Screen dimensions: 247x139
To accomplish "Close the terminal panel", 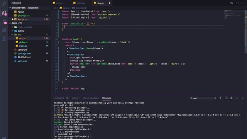I will tap(243, 98).
